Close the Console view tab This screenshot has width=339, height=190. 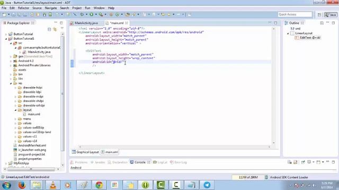point(149,162)
